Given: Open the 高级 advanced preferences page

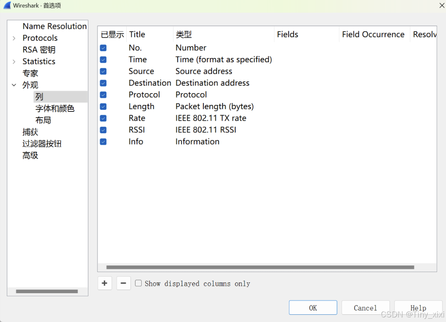Looking at the screenshot, I should (x=30, y=156).
